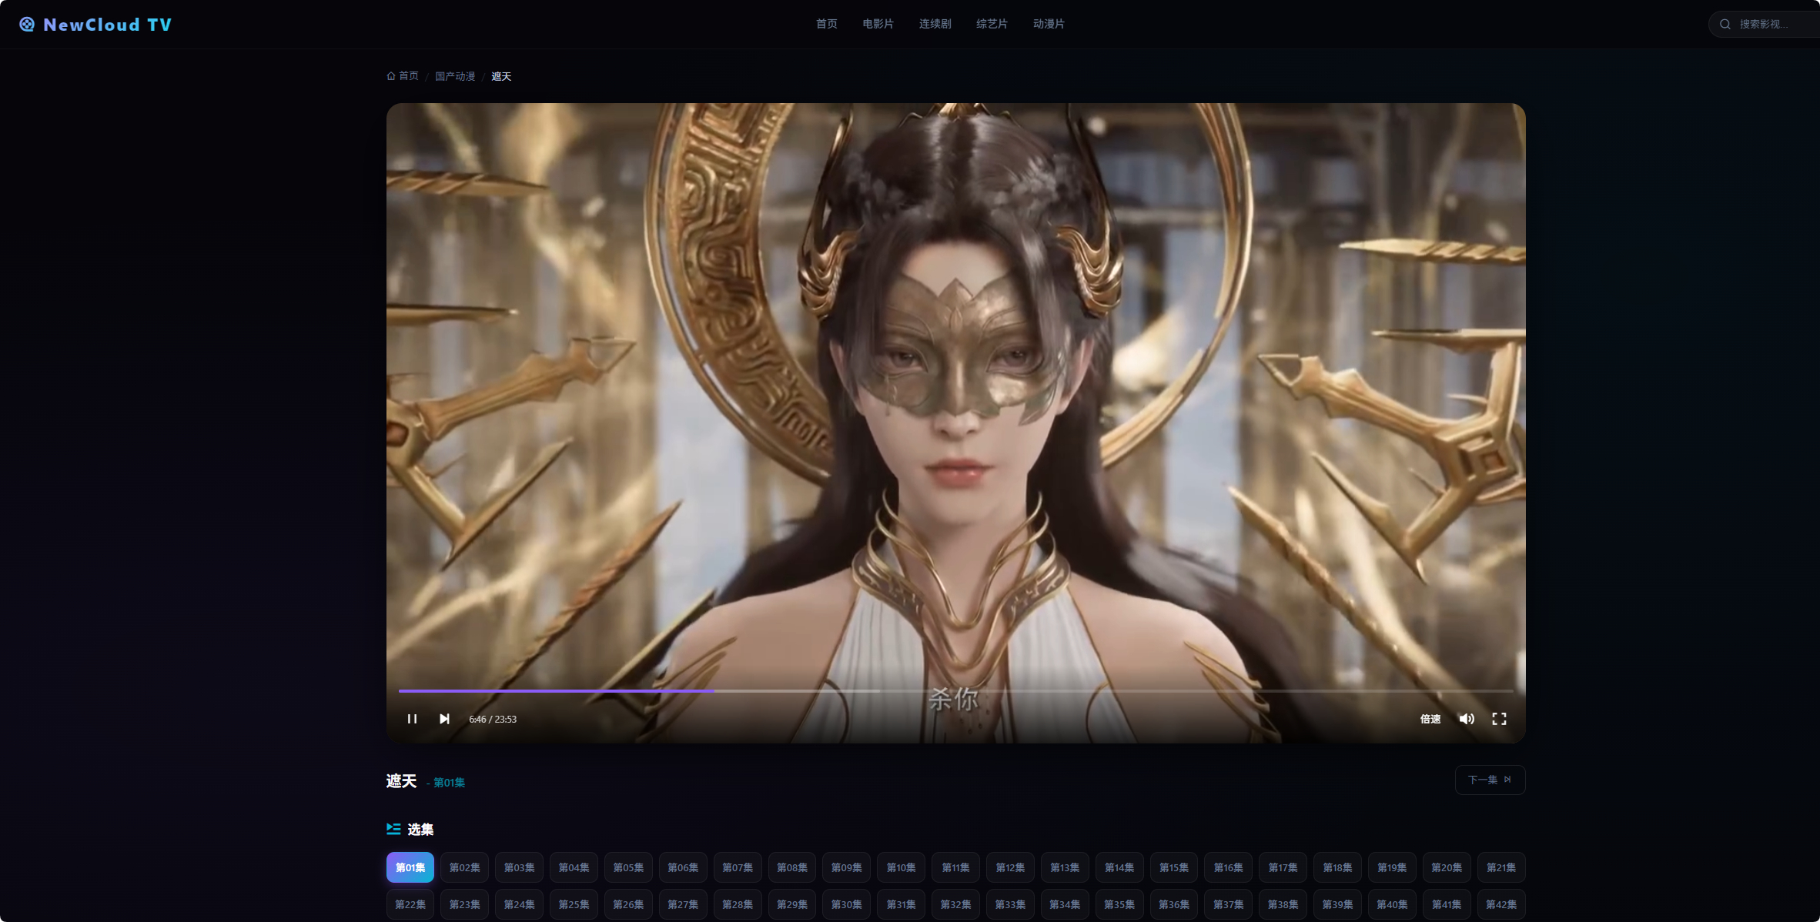Open the 连续剧 navigation tab
Viewport: 1820px width, 922px height.
pos(935,24)
